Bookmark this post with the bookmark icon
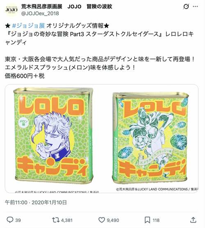 147,220
